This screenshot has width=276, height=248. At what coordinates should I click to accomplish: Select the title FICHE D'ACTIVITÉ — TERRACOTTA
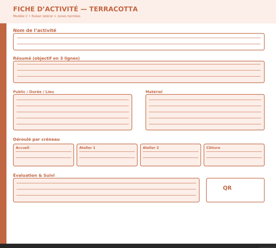75,9
